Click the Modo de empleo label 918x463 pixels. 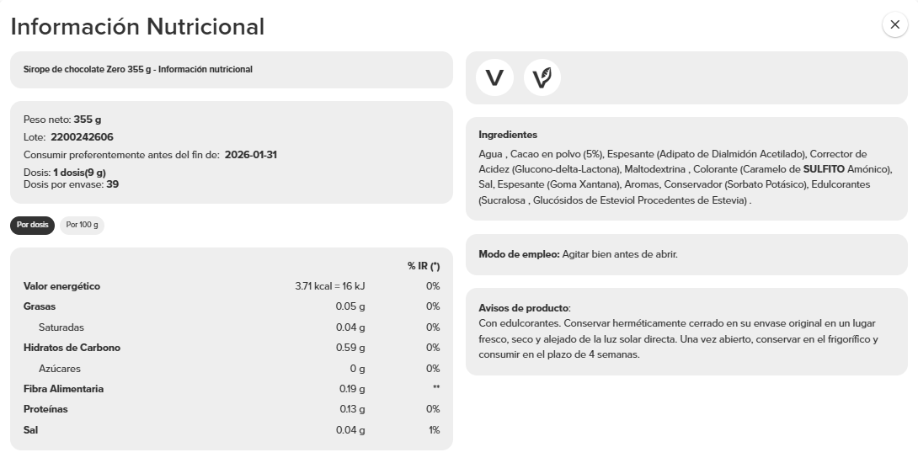click(x=519, y=254)
